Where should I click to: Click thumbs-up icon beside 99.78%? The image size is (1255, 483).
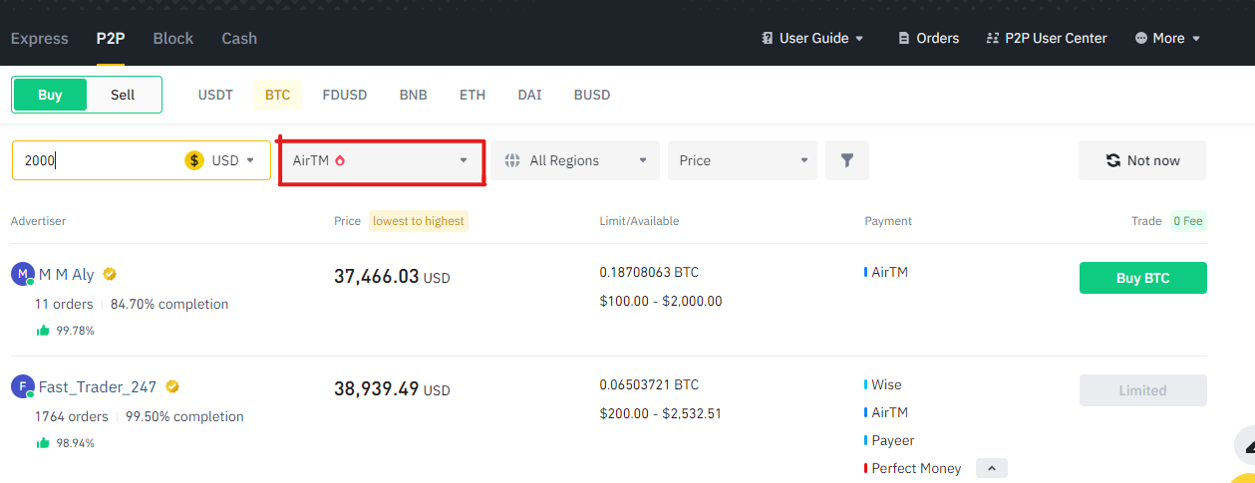pos(43,330)
